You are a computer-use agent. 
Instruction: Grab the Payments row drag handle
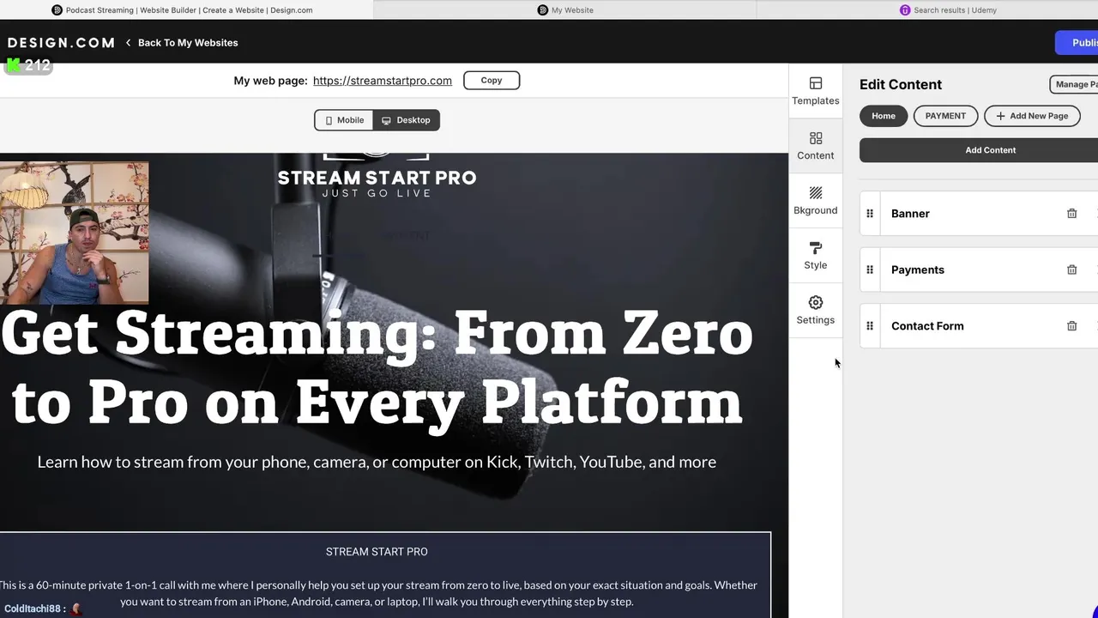[870, 270]
